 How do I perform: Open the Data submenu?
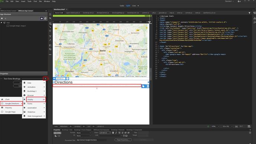pos(34,83)
